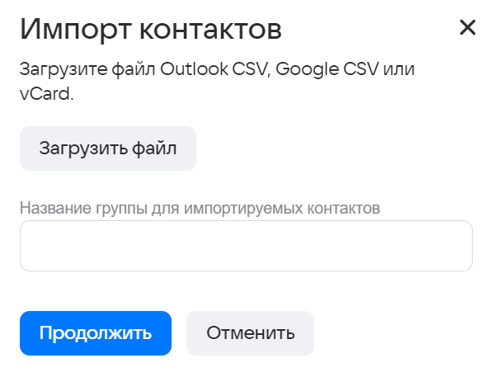Hit the cross icon at top right
Image resolution: width=495 pixels, height=377 pixels.
coord(468,28)
